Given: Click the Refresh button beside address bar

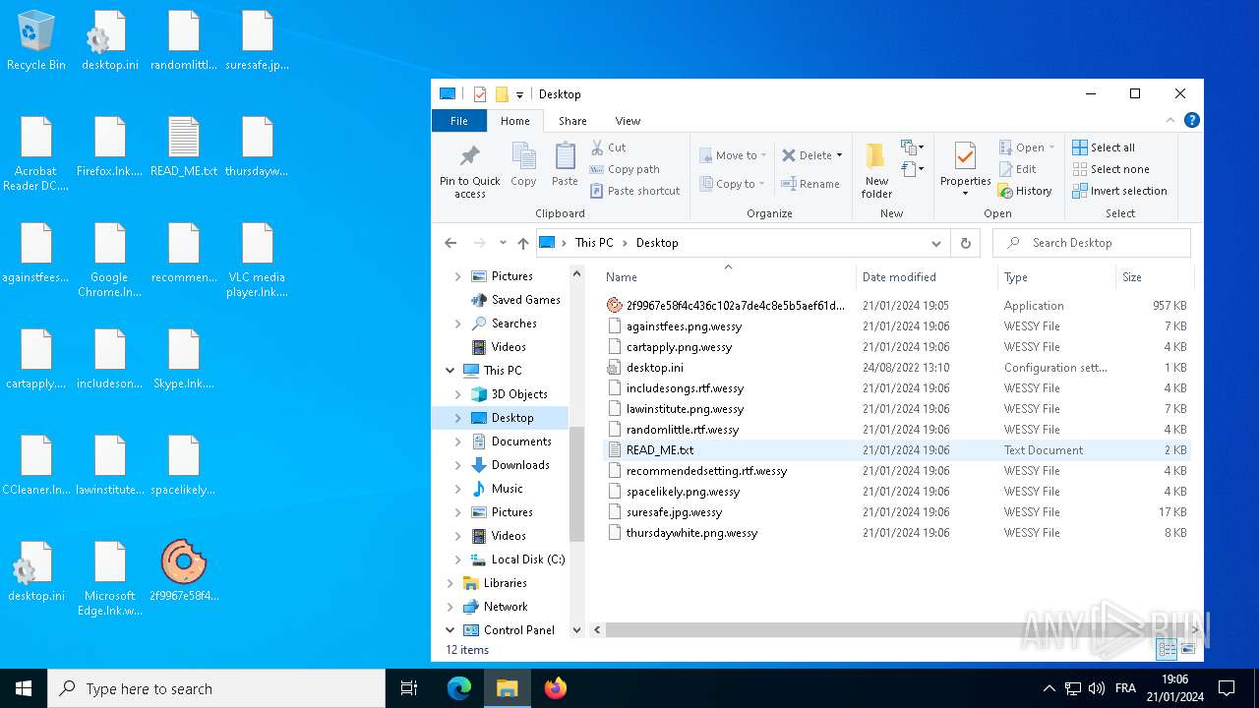Looking at the screenshot, I should [x=966, y=243].
